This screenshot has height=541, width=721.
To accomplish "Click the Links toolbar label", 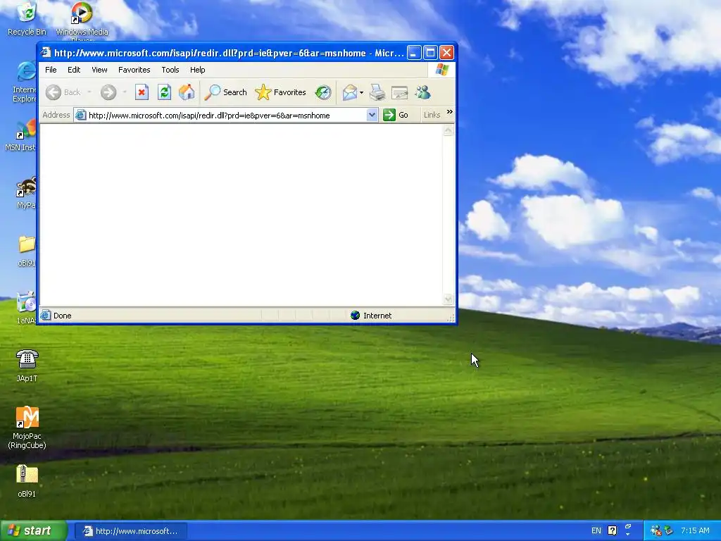I will point(432,115).
